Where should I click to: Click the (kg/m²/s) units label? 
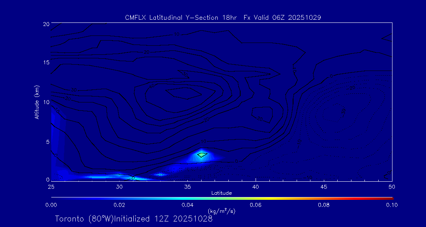[221, 211]
